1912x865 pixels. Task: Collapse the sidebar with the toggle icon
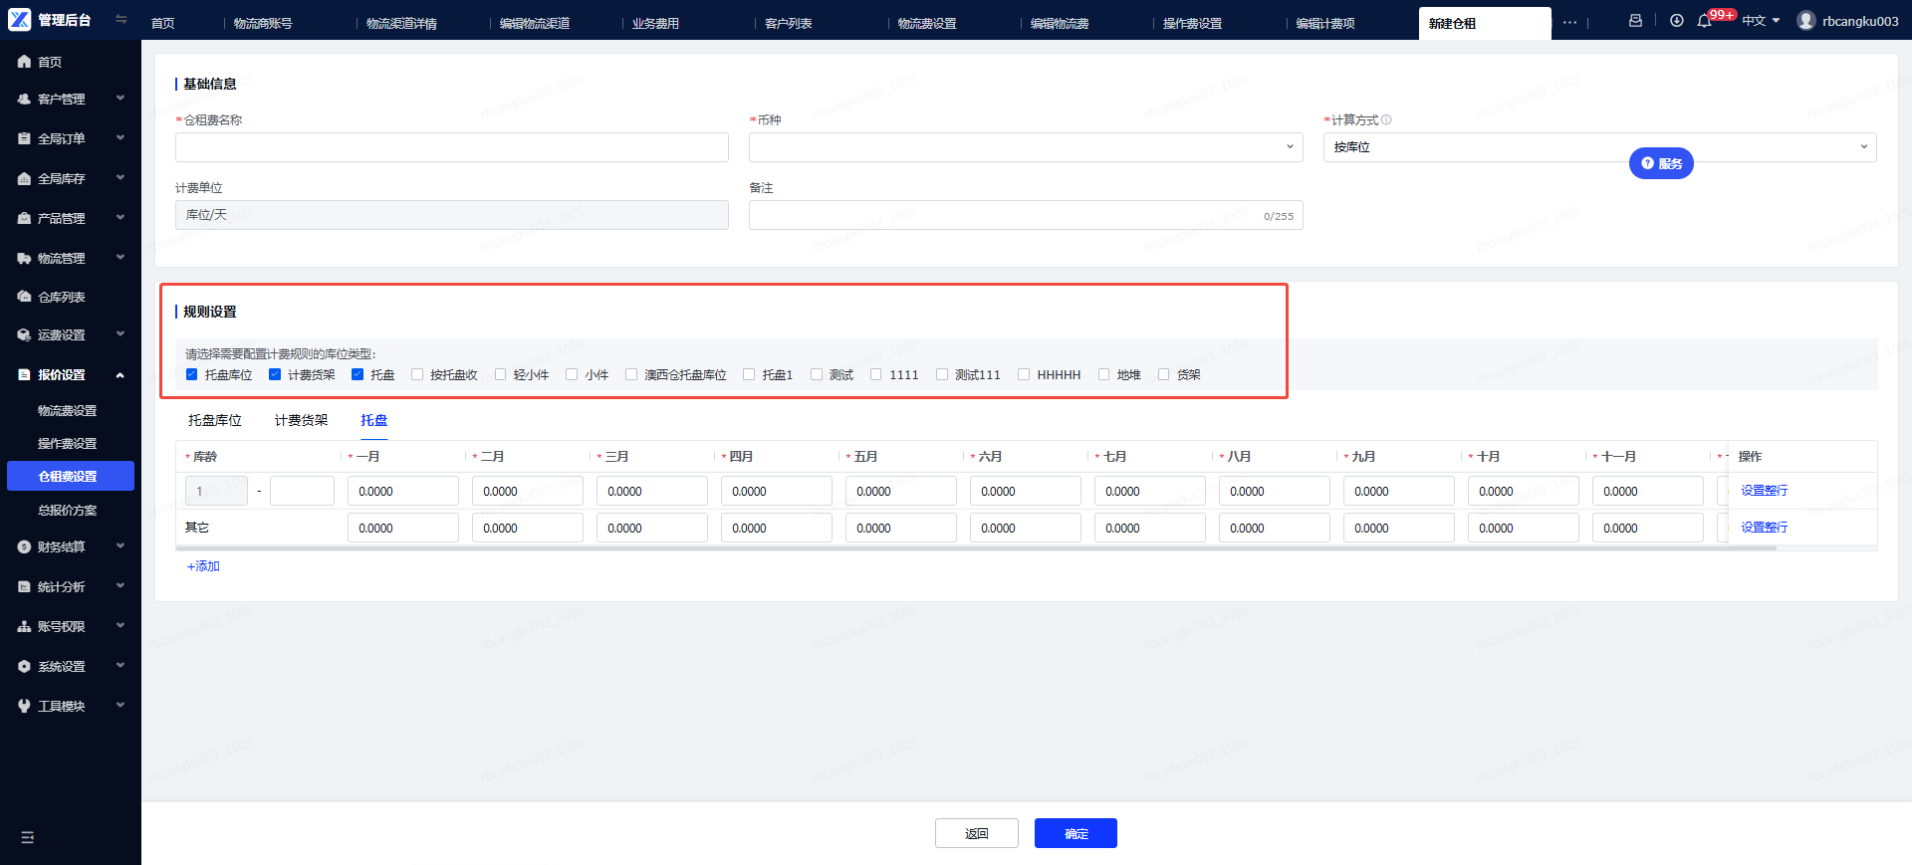tap(120, 19)
